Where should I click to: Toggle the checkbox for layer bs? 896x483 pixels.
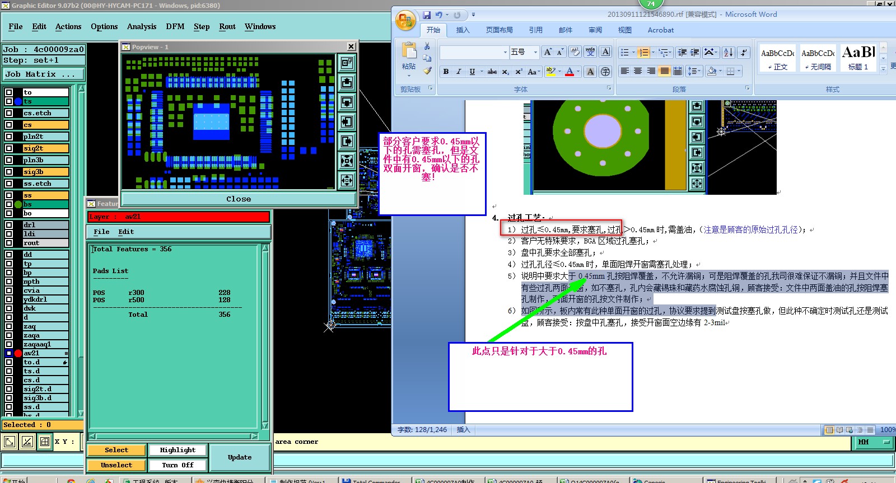pyautogui.click(x=9, y=204)
